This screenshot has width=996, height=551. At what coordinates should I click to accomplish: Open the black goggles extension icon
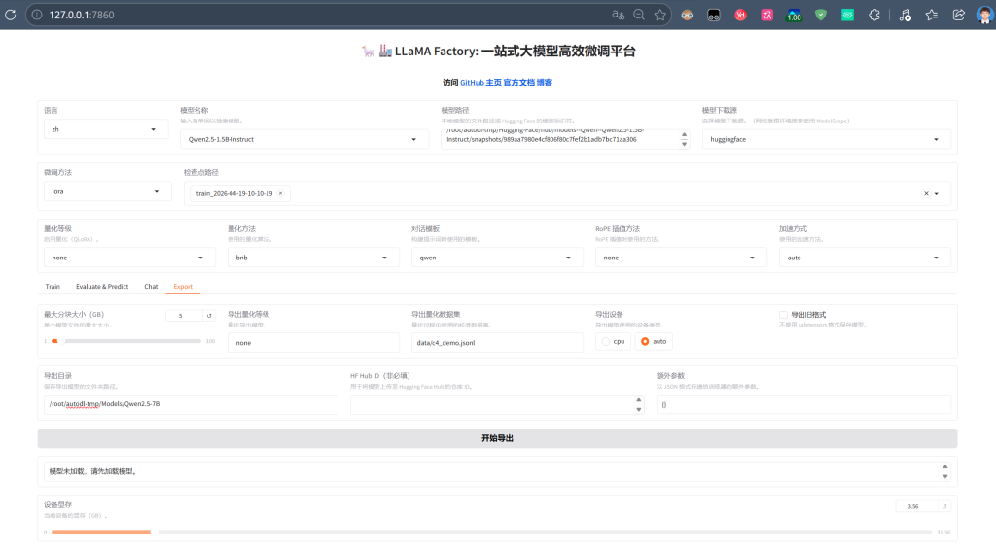(713, 15)
